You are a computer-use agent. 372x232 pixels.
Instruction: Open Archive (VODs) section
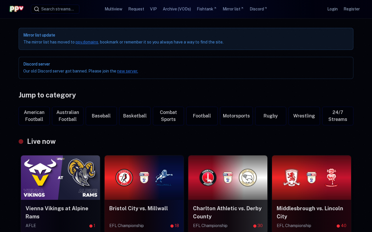pyautogui.click(x=177, y=9)
